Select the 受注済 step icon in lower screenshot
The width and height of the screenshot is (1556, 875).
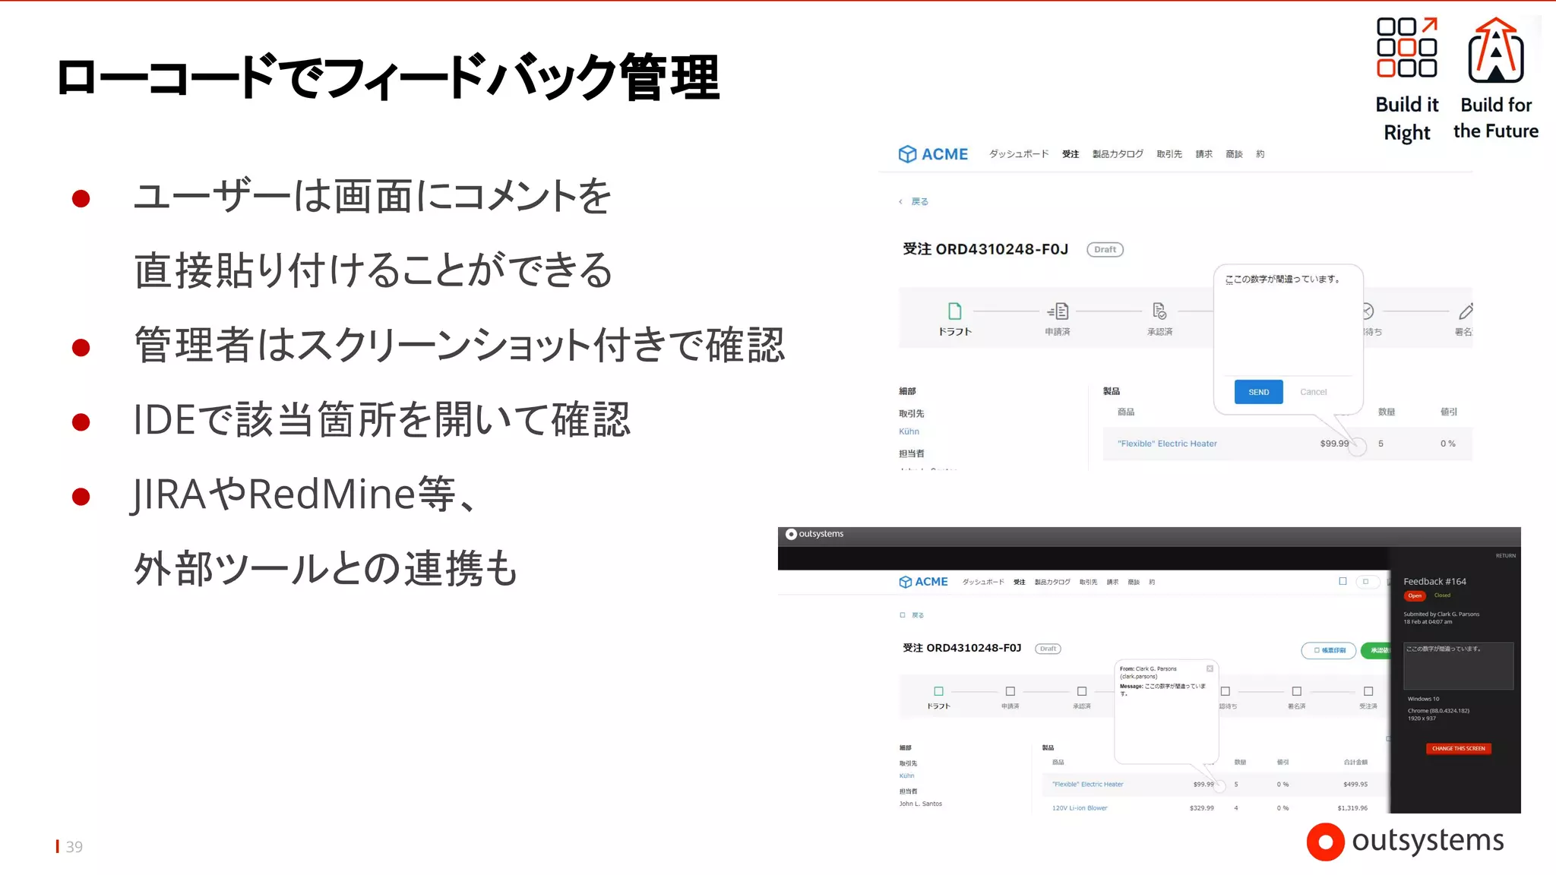1368,691
